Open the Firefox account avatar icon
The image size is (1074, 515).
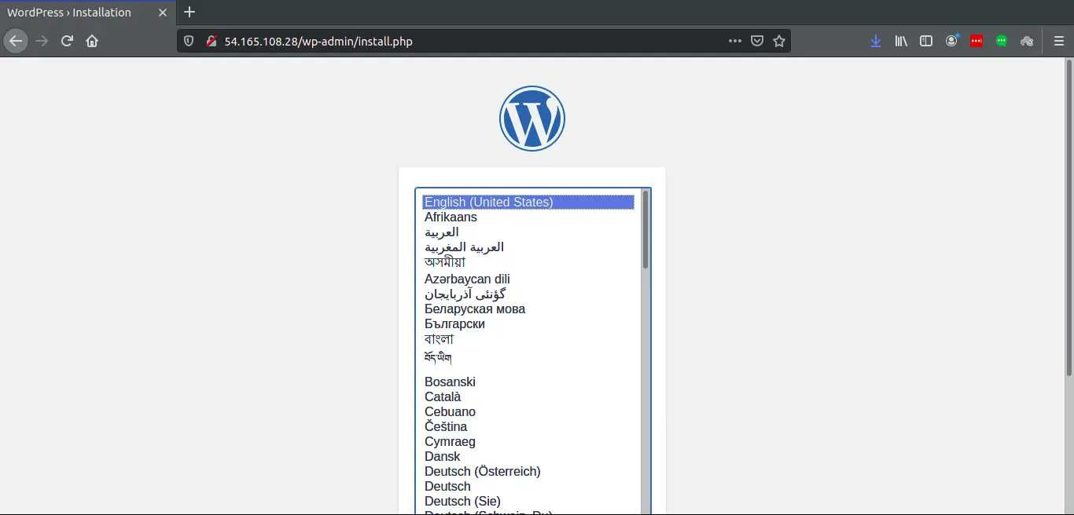coord(951,41)
